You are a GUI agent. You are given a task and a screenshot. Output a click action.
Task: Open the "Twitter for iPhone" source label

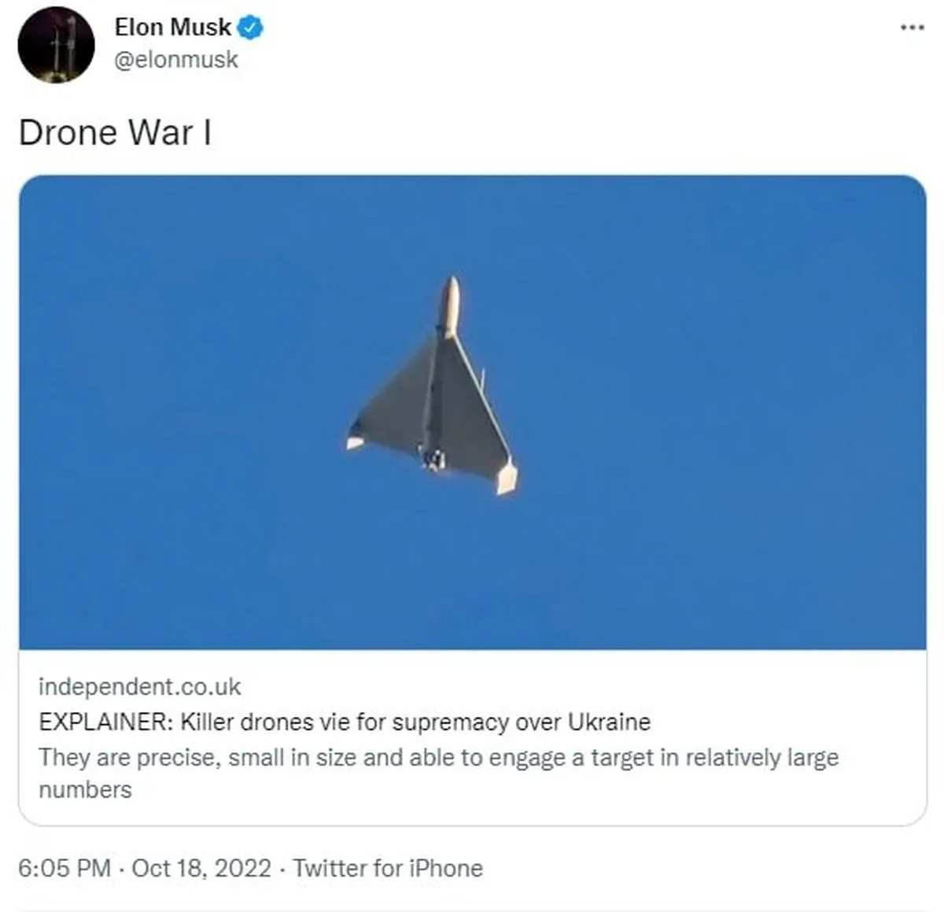(388, 868)
